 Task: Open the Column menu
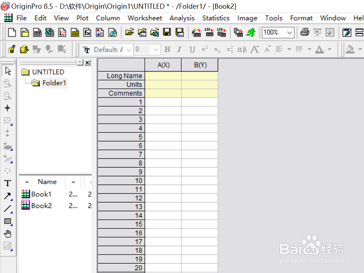tap(108, 18)
